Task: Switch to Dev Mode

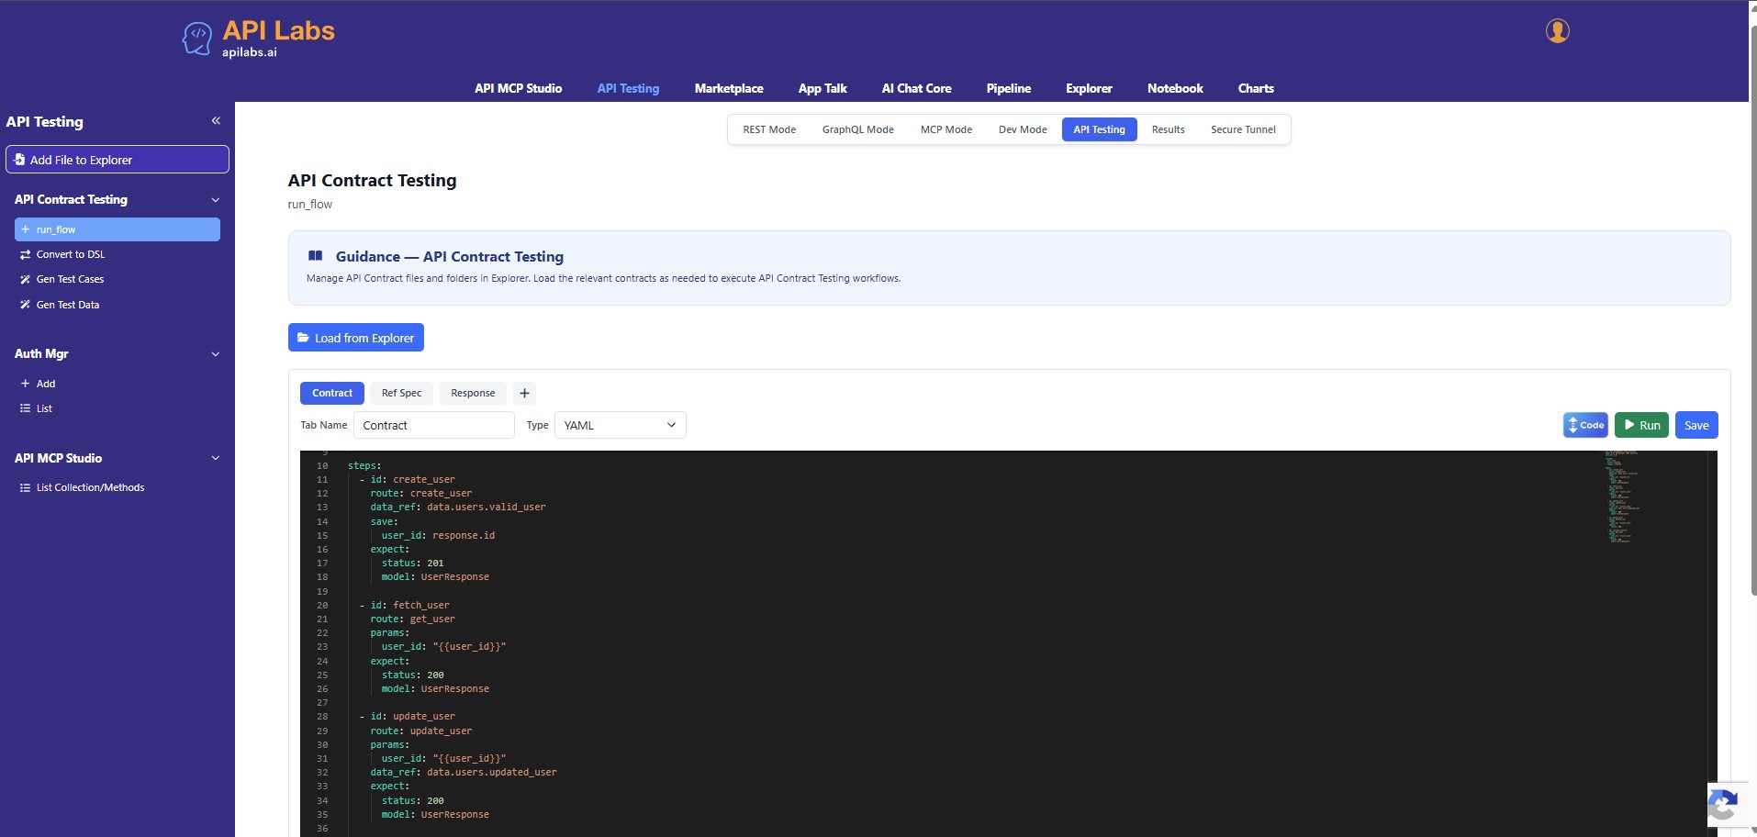Action: pyautogui.click(x=1023, y=129)
